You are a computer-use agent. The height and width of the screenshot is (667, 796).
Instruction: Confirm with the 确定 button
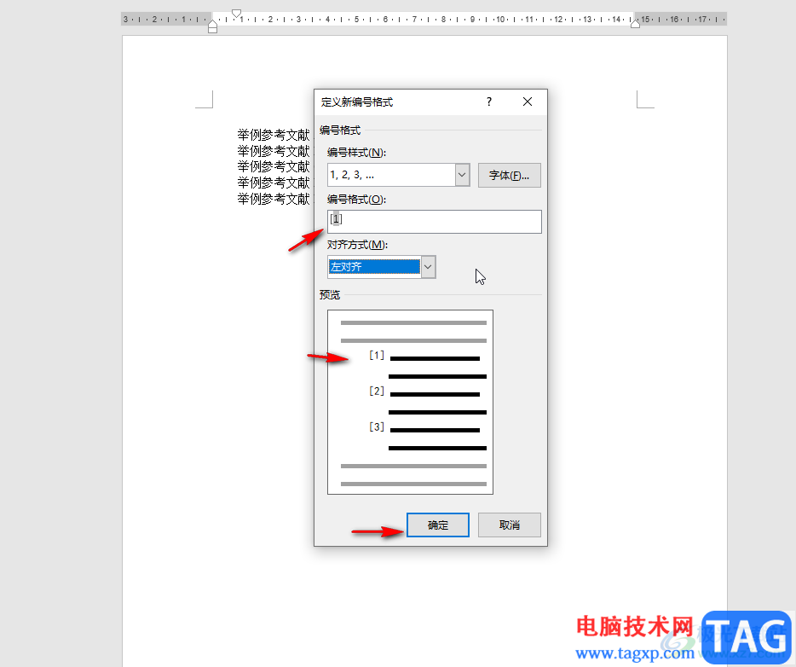437,525
